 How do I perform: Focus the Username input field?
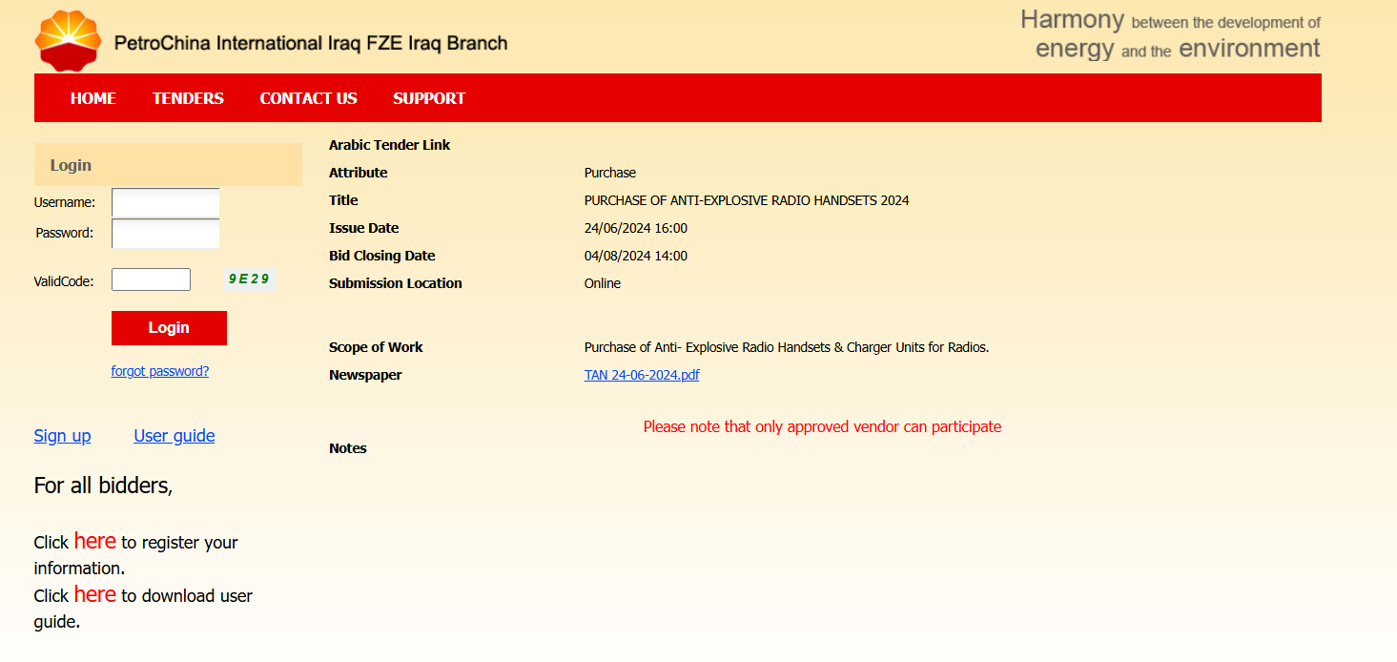click(x=165, y=203)
